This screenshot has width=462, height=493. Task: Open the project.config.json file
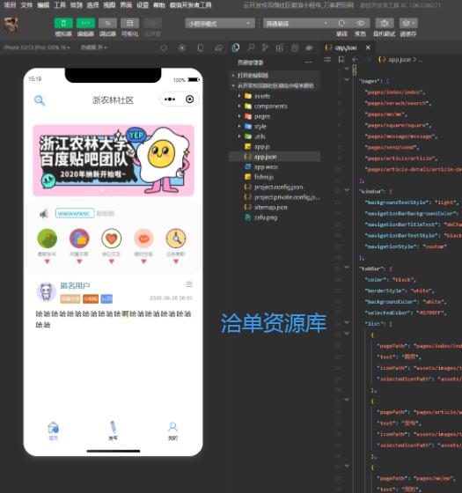pos(278,187)
